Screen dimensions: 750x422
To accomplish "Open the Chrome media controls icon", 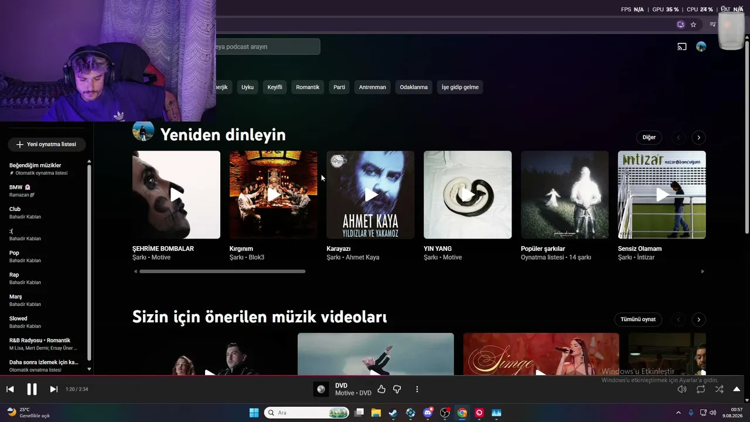I will (x=712, y=25).
